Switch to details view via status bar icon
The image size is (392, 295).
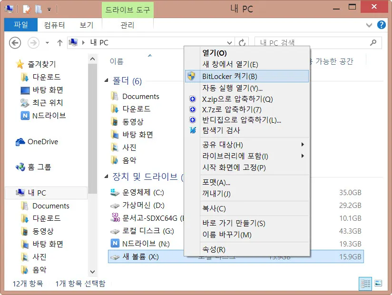click(365, 284)
